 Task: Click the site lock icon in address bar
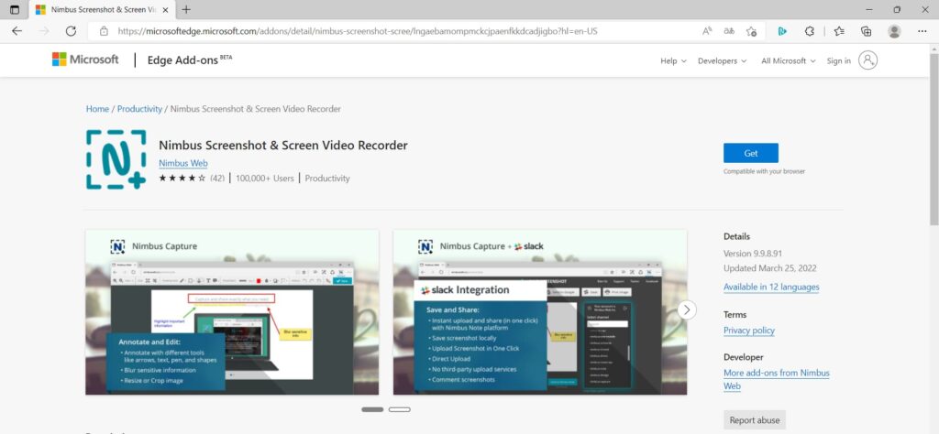click(104, 31)
